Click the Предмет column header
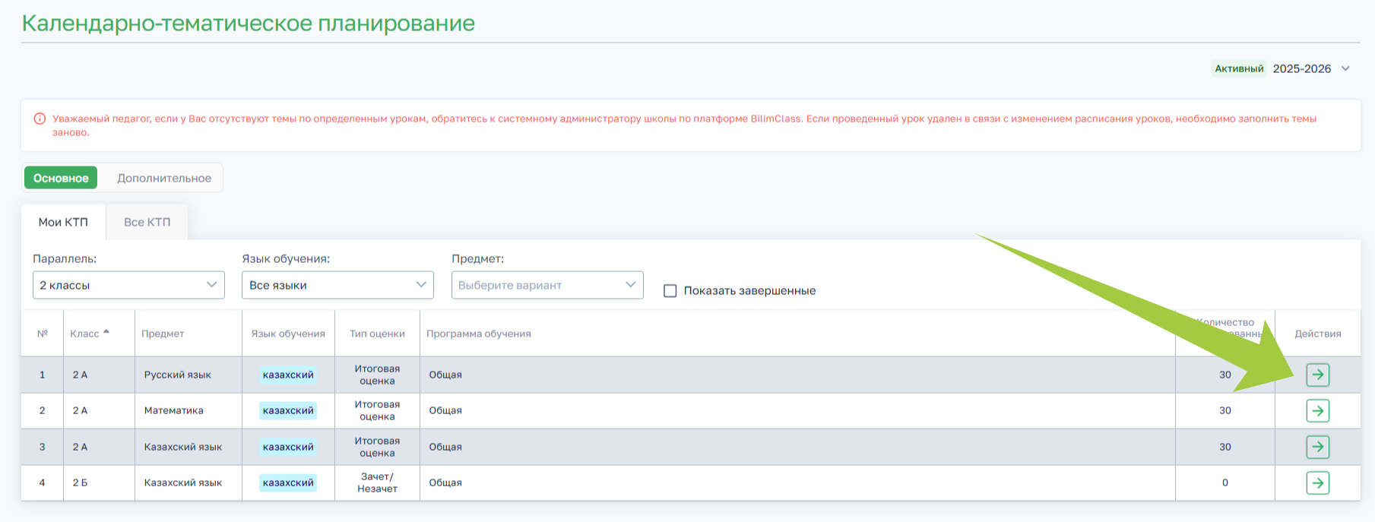Screen dimensions: 1375x522 [163, 334]
